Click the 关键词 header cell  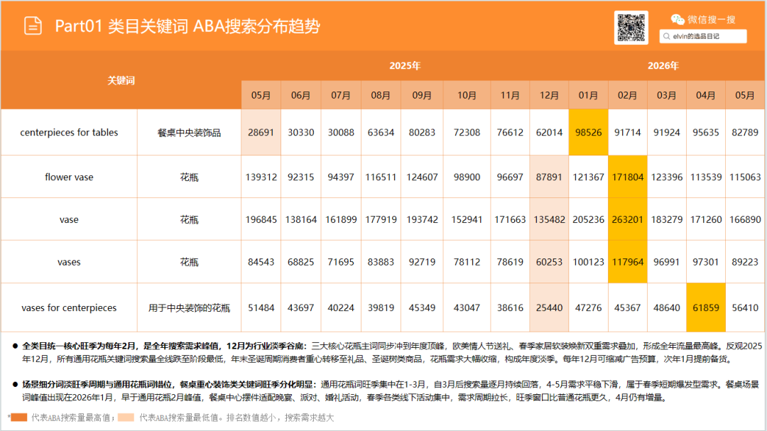pos(121,80)
